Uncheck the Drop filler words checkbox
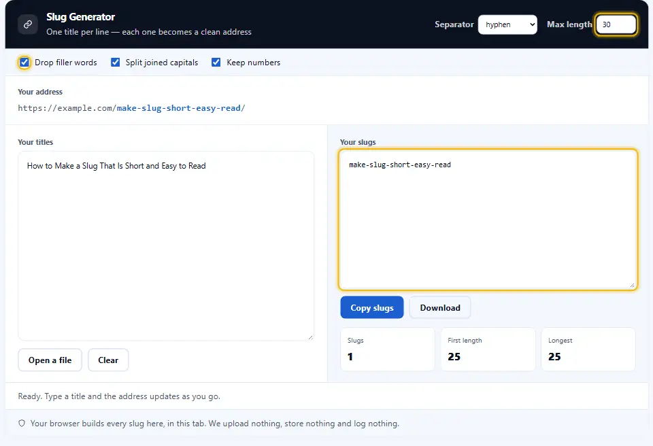This screenshot has width=653, height=446. click(x=24, y=63)
